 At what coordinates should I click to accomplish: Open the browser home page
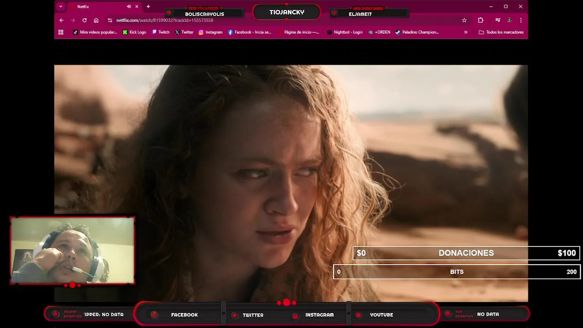click(96, 20)
